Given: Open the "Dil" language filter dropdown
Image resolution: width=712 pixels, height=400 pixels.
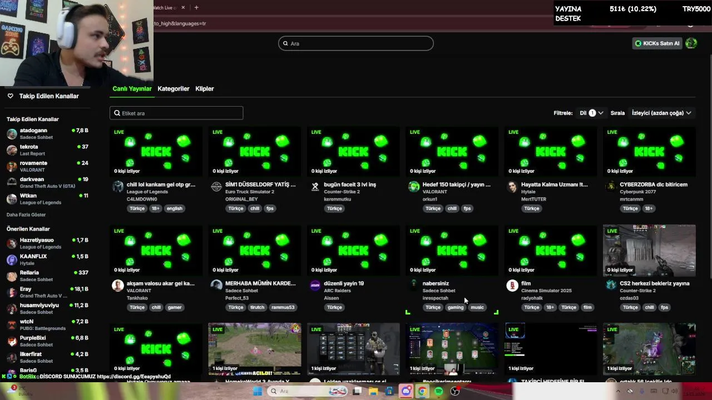Looking at the screenshot, I should [591, 113].
